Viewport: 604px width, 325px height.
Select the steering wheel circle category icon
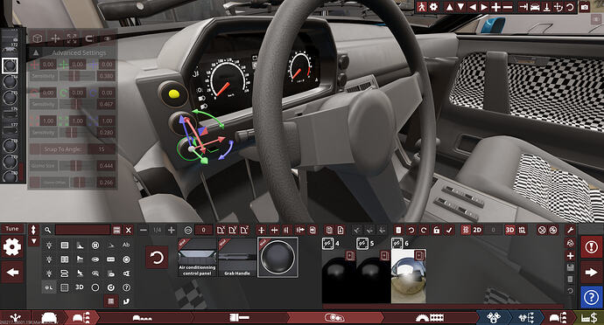pos(95,245)
